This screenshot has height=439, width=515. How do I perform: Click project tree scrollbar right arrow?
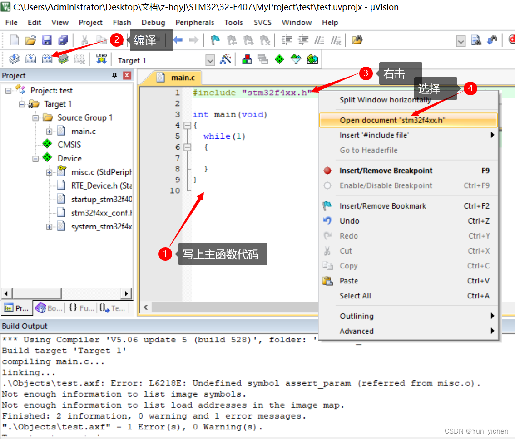tap(126, 293)
